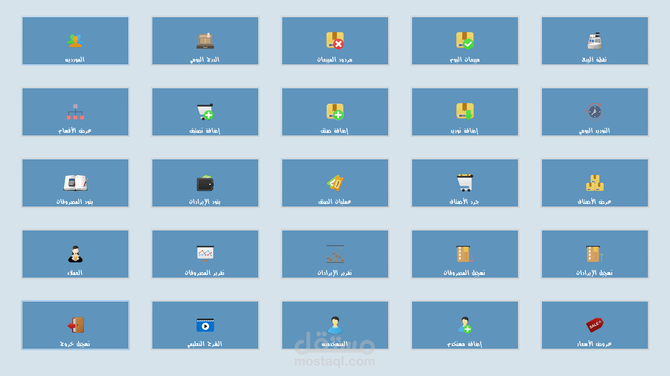Click the إضافة توريد label text

(x=464, y=131)
